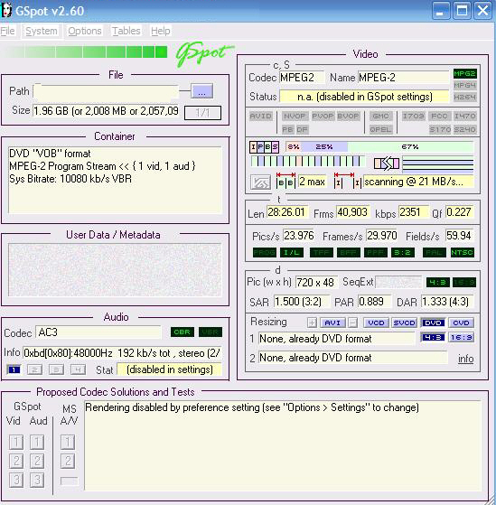Open the Help menu

point(161,31)
